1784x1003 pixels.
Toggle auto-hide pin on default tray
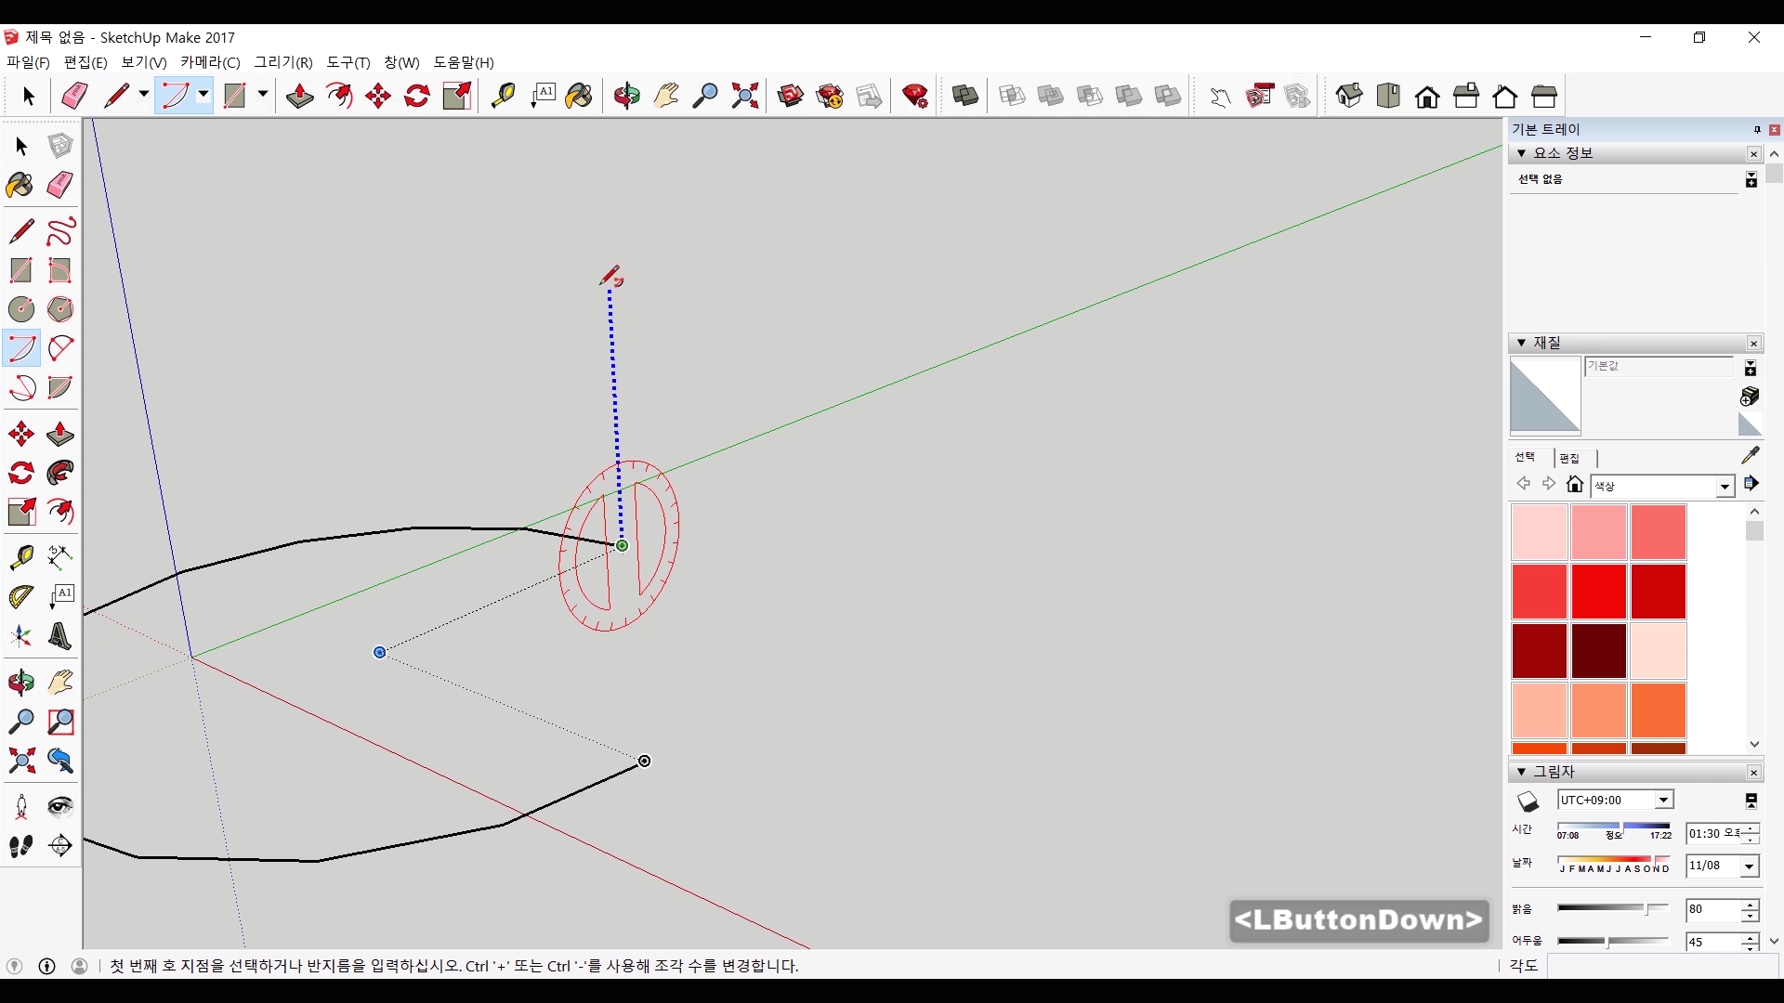[x=1757, y=130]
